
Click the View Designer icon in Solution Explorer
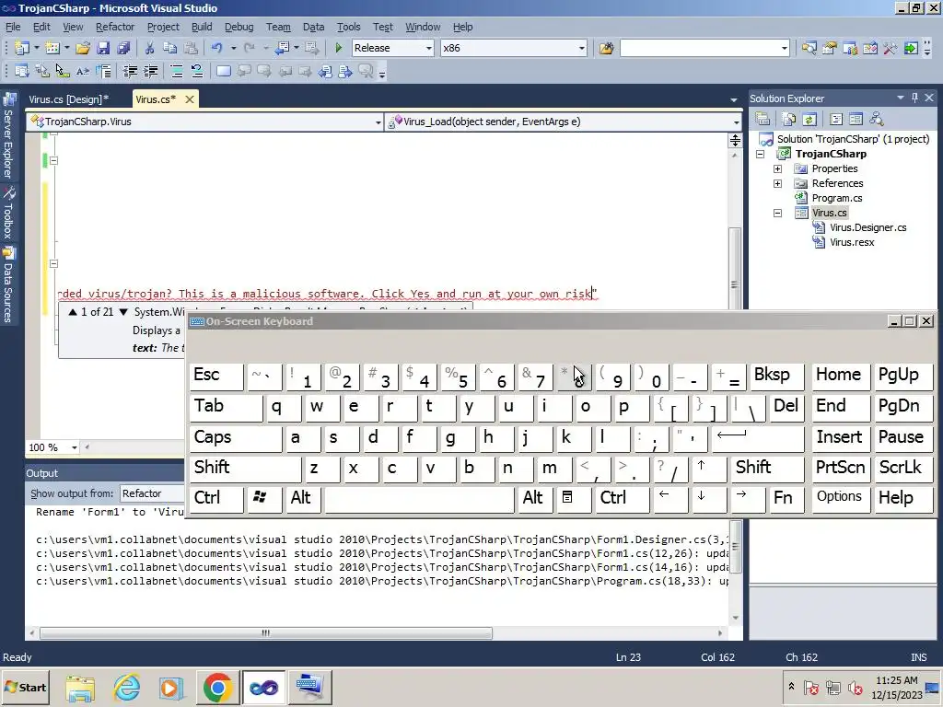[x=856, y=119]
